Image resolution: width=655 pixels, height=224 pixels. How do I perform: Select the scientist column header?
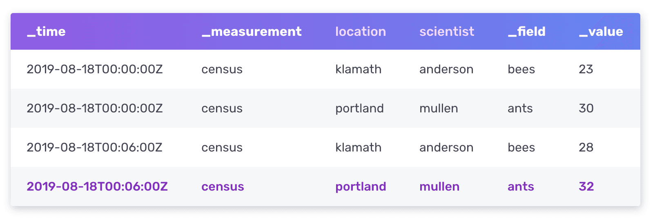click(x=447, y=32)
